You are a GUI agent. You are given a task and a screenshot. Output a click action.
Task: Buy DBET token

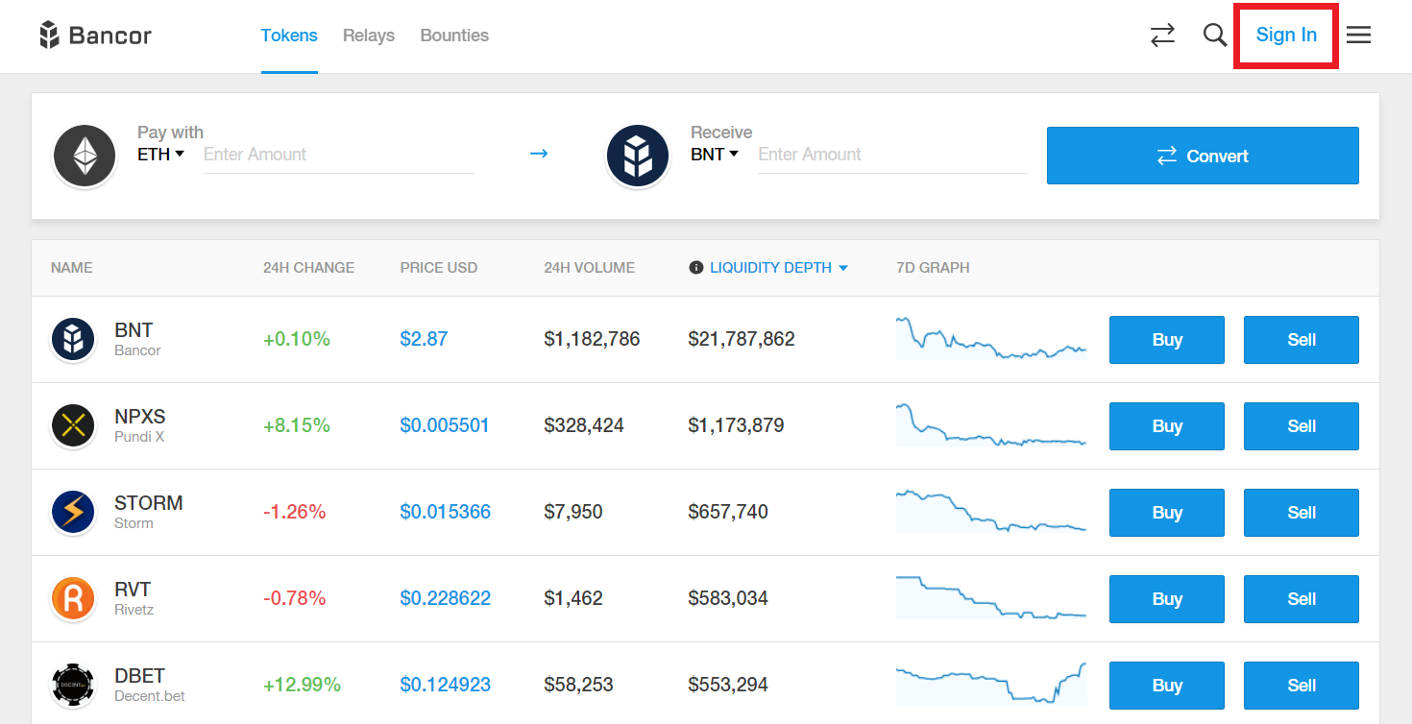[x=1167, y=686]
